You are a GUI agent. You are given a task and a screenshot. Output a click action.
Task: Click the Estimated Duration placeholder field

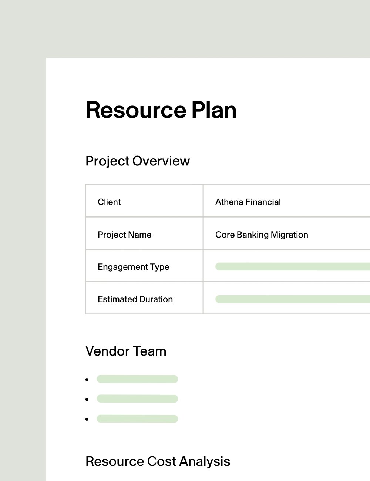tap(292, 299)
